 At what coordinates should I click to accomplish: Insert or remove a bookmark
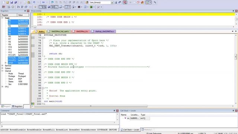click(x=52, y=3)
